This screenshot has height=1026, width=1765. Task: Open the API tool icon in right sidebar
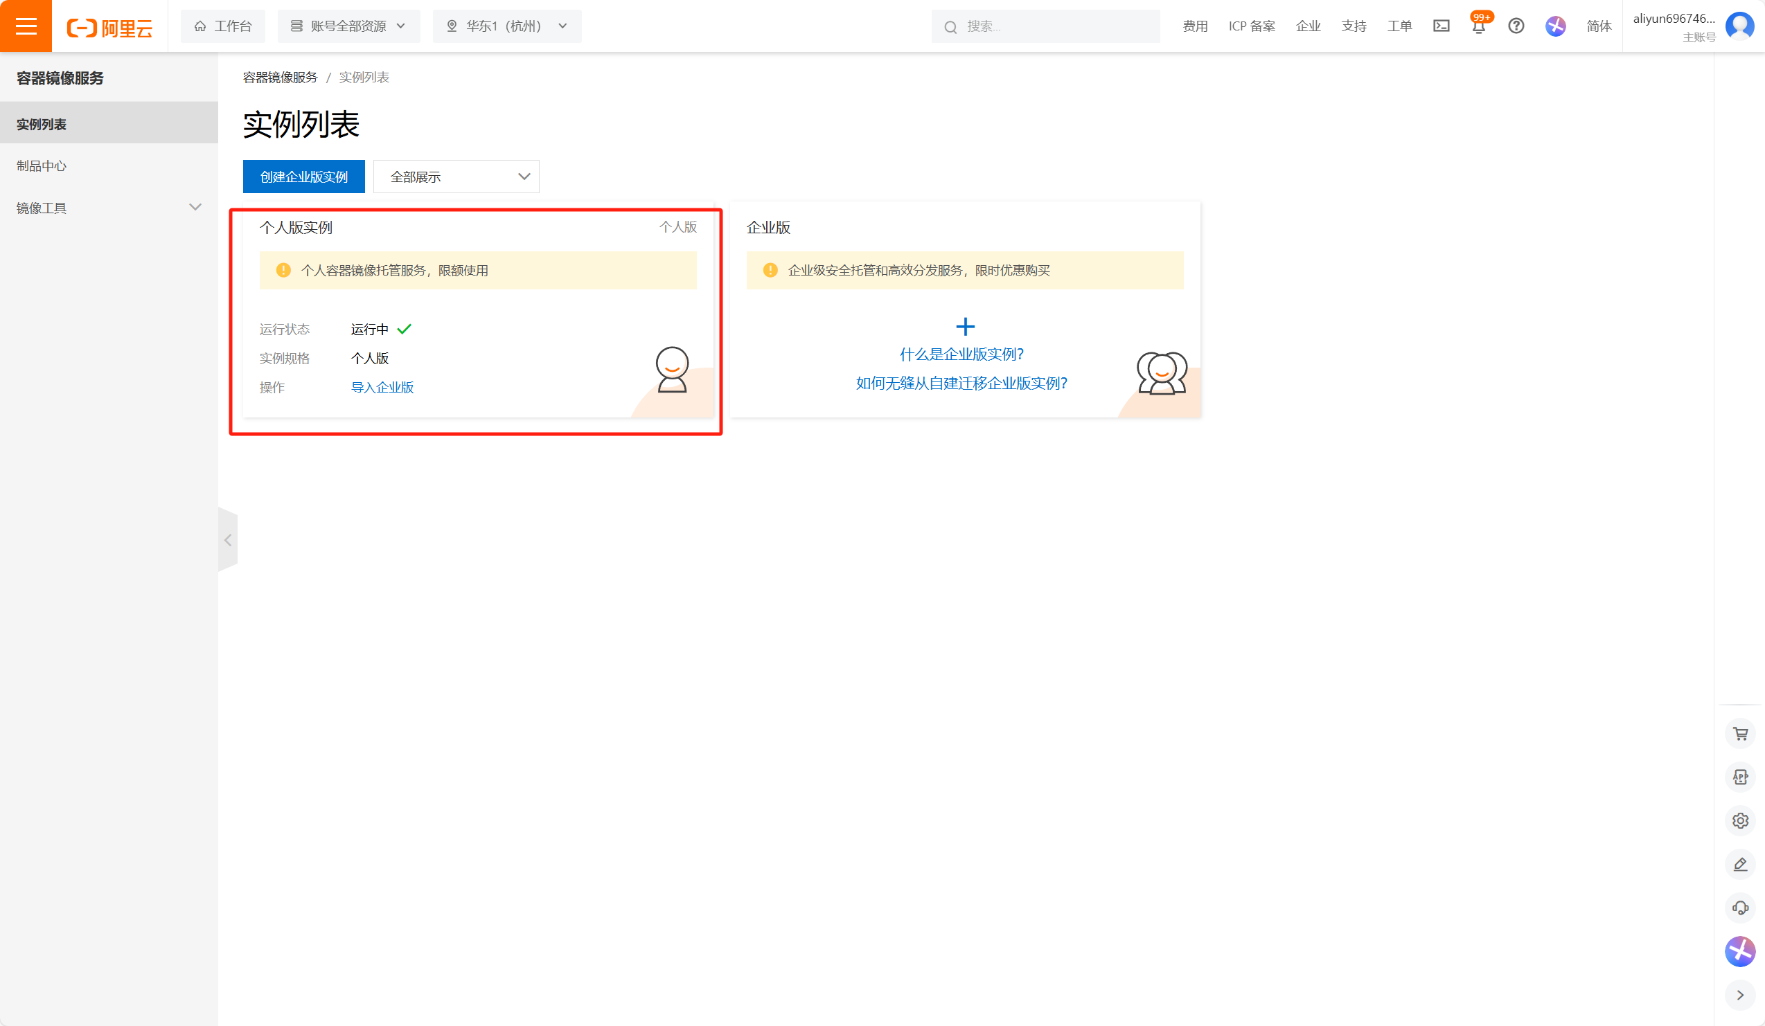pos(1740,777)
